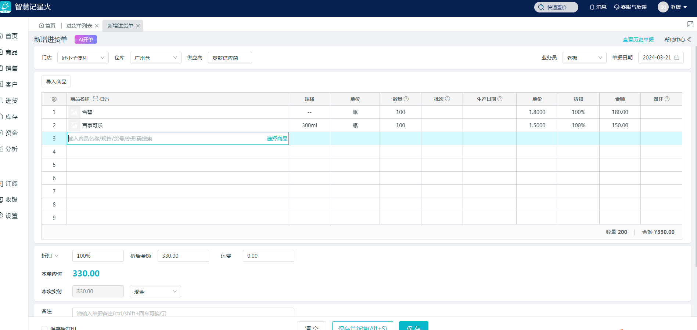Toggle fullscreen expand icon
This screenshot has width=697, height=330.
tap(690, 24)
